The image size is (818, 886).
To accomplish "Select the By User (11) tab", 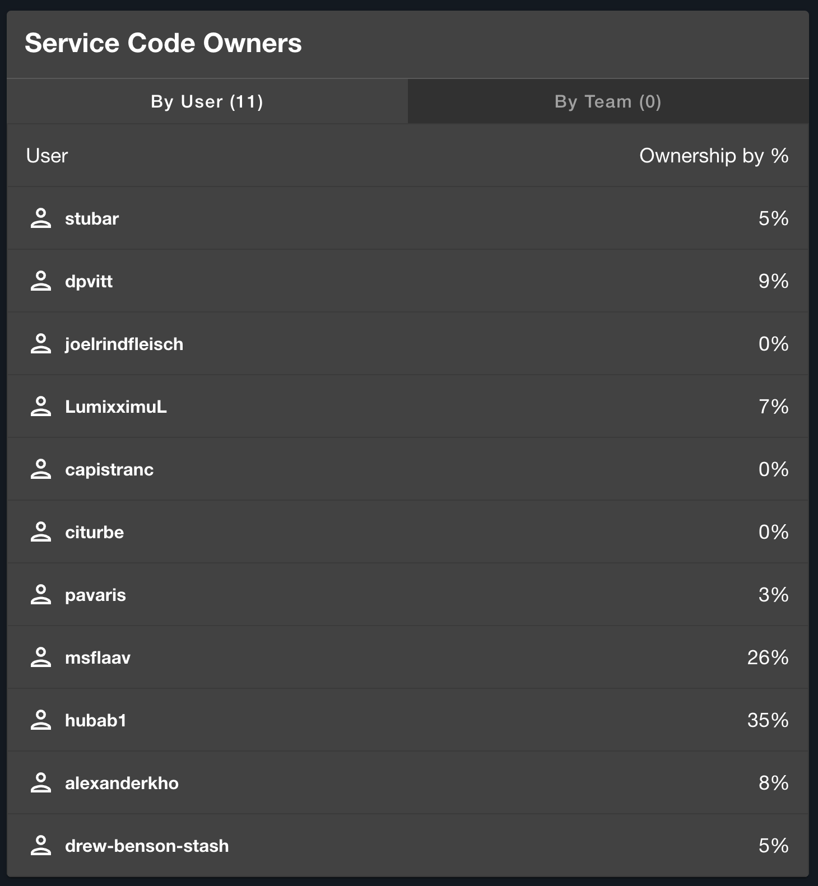I will click(207, 101).
